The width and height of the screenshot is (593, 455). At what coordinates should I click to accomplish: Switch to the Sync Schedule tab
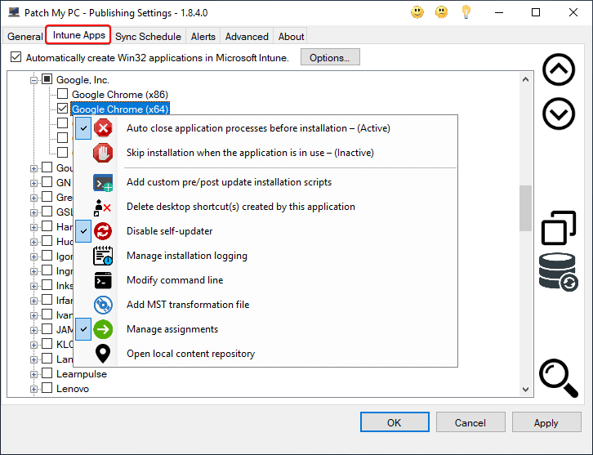click(148, 36)
